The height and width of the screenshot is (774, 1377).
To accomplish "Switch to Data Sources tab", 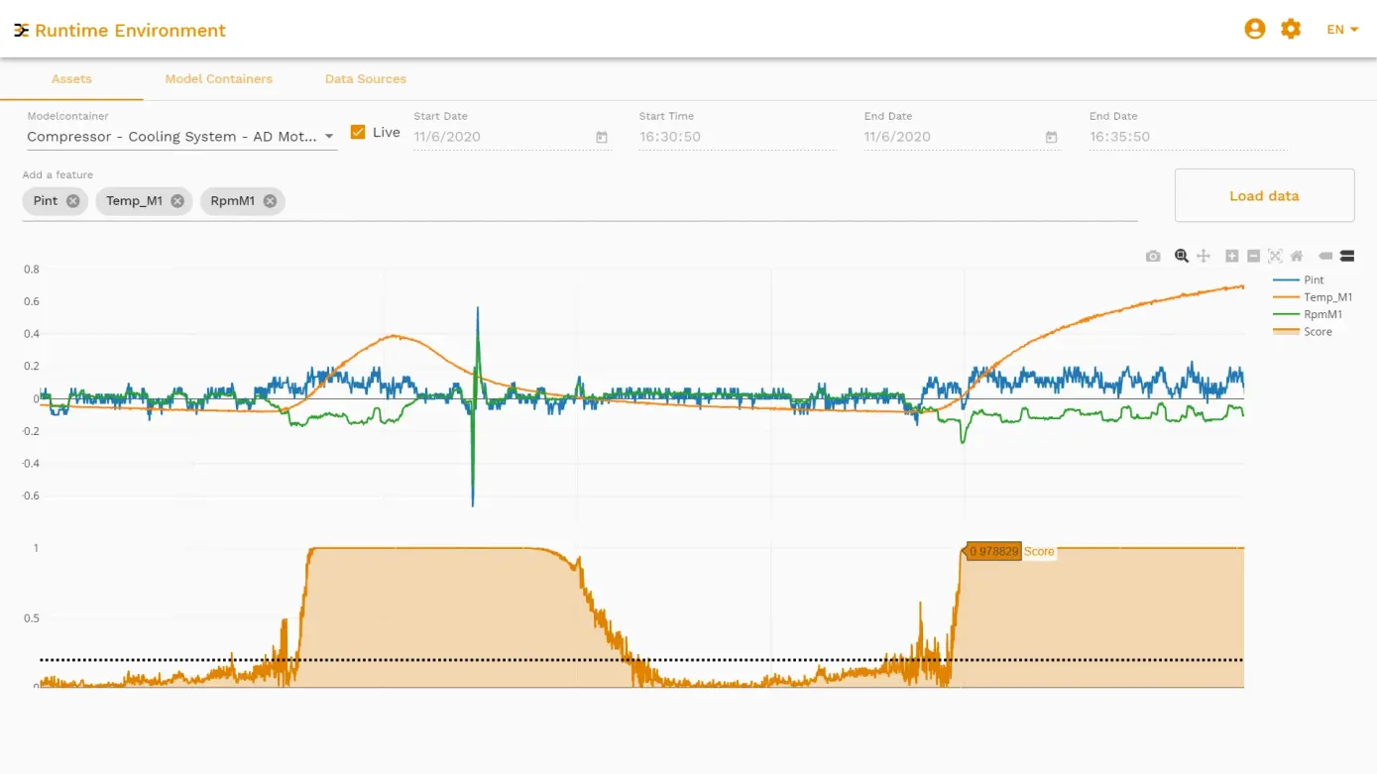I will coord(365,79).
